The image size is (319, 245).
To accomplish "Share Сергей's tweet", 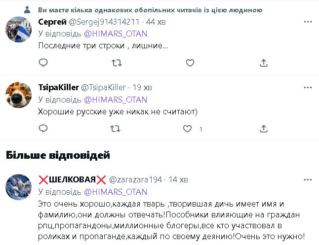I will point(264,63).
